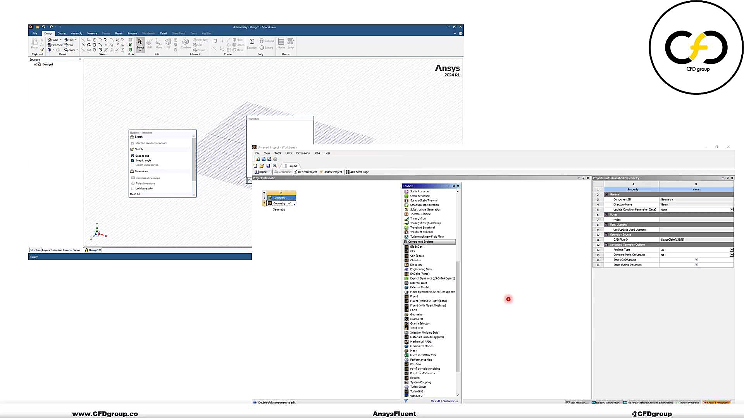Image resolution: width=744 pixels, height=418 pixels.
Task: Switch to the Layers tab in SpaceClaim
Action: click(46, 250)
